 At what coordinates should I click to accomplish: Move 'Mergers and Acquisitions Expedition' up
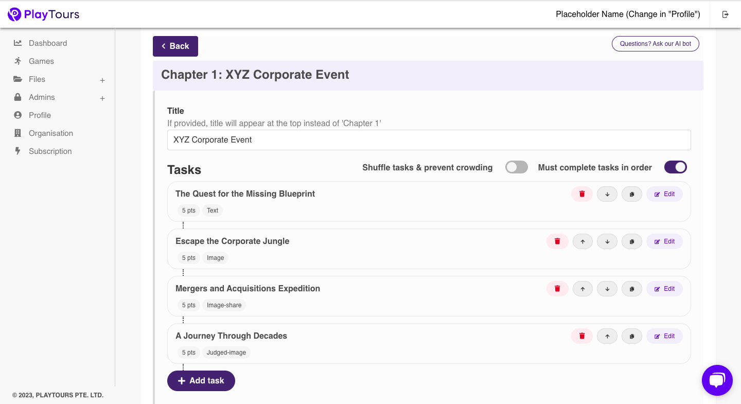[x=583, y=289]
